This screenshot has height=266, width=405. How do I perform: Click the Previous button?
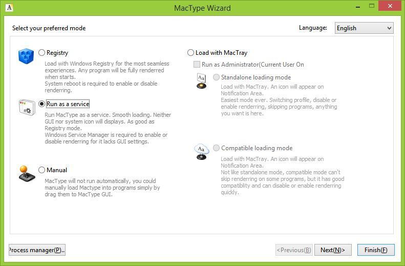(x=294, y=250)
